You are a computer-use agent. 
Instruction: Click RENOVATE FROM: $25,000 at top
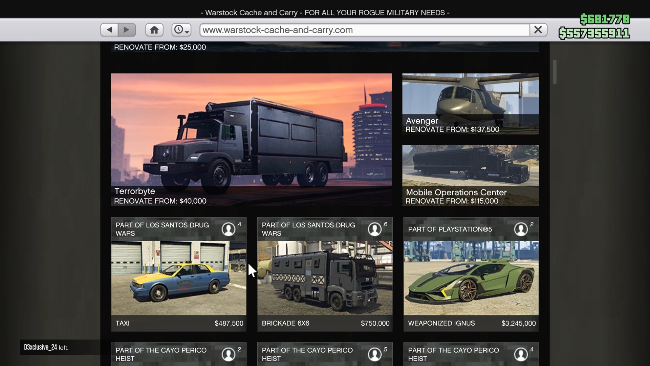[x=160, y=47]
